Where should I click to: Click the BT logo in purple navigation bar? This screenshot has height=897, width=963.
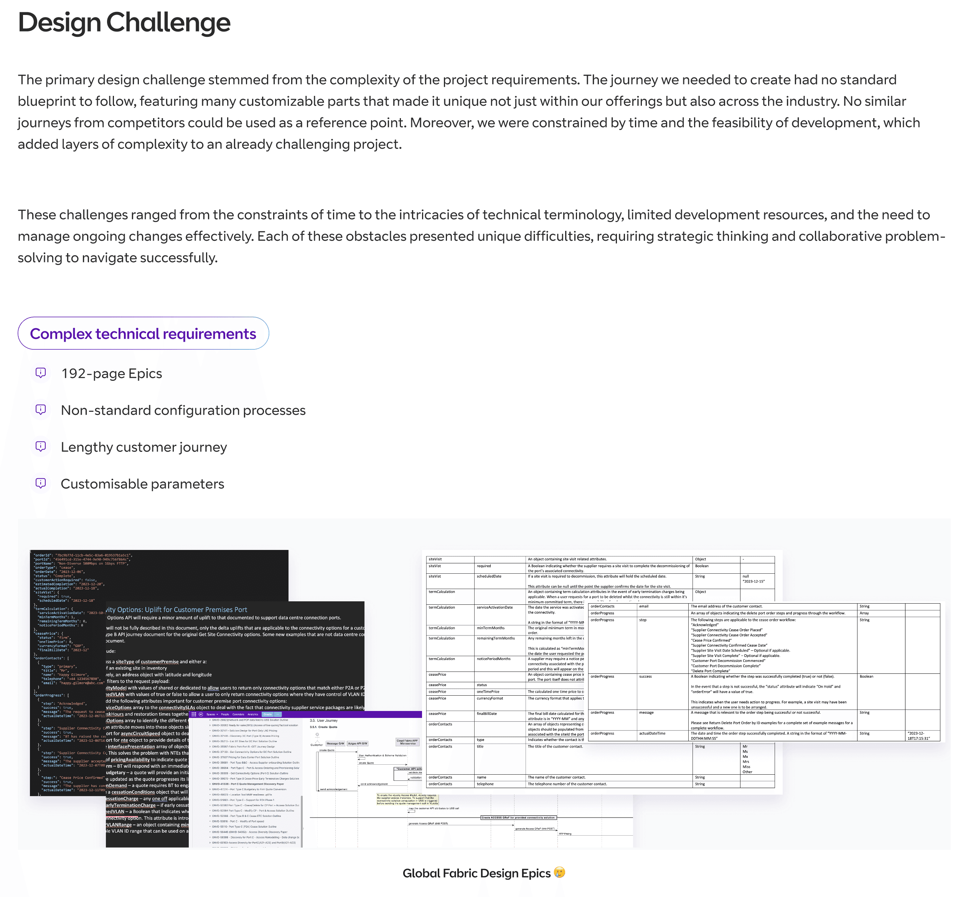(x=201, y=714)
